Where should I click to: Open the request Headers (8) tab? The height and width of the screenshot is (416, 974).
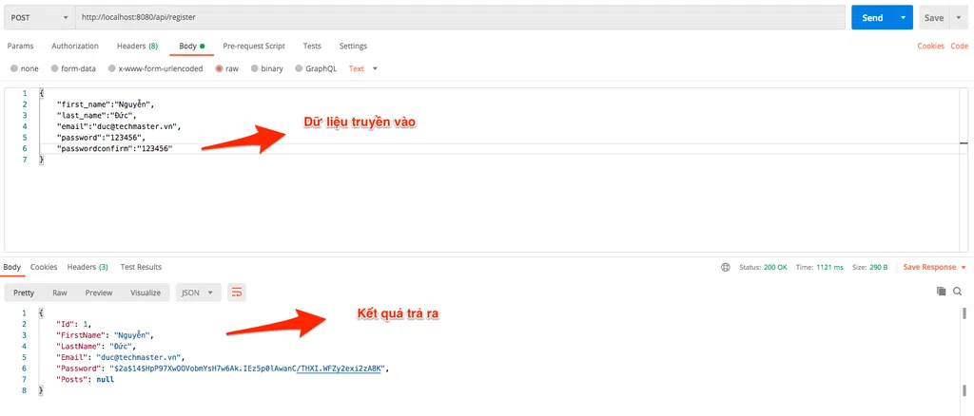click(137, 46)
